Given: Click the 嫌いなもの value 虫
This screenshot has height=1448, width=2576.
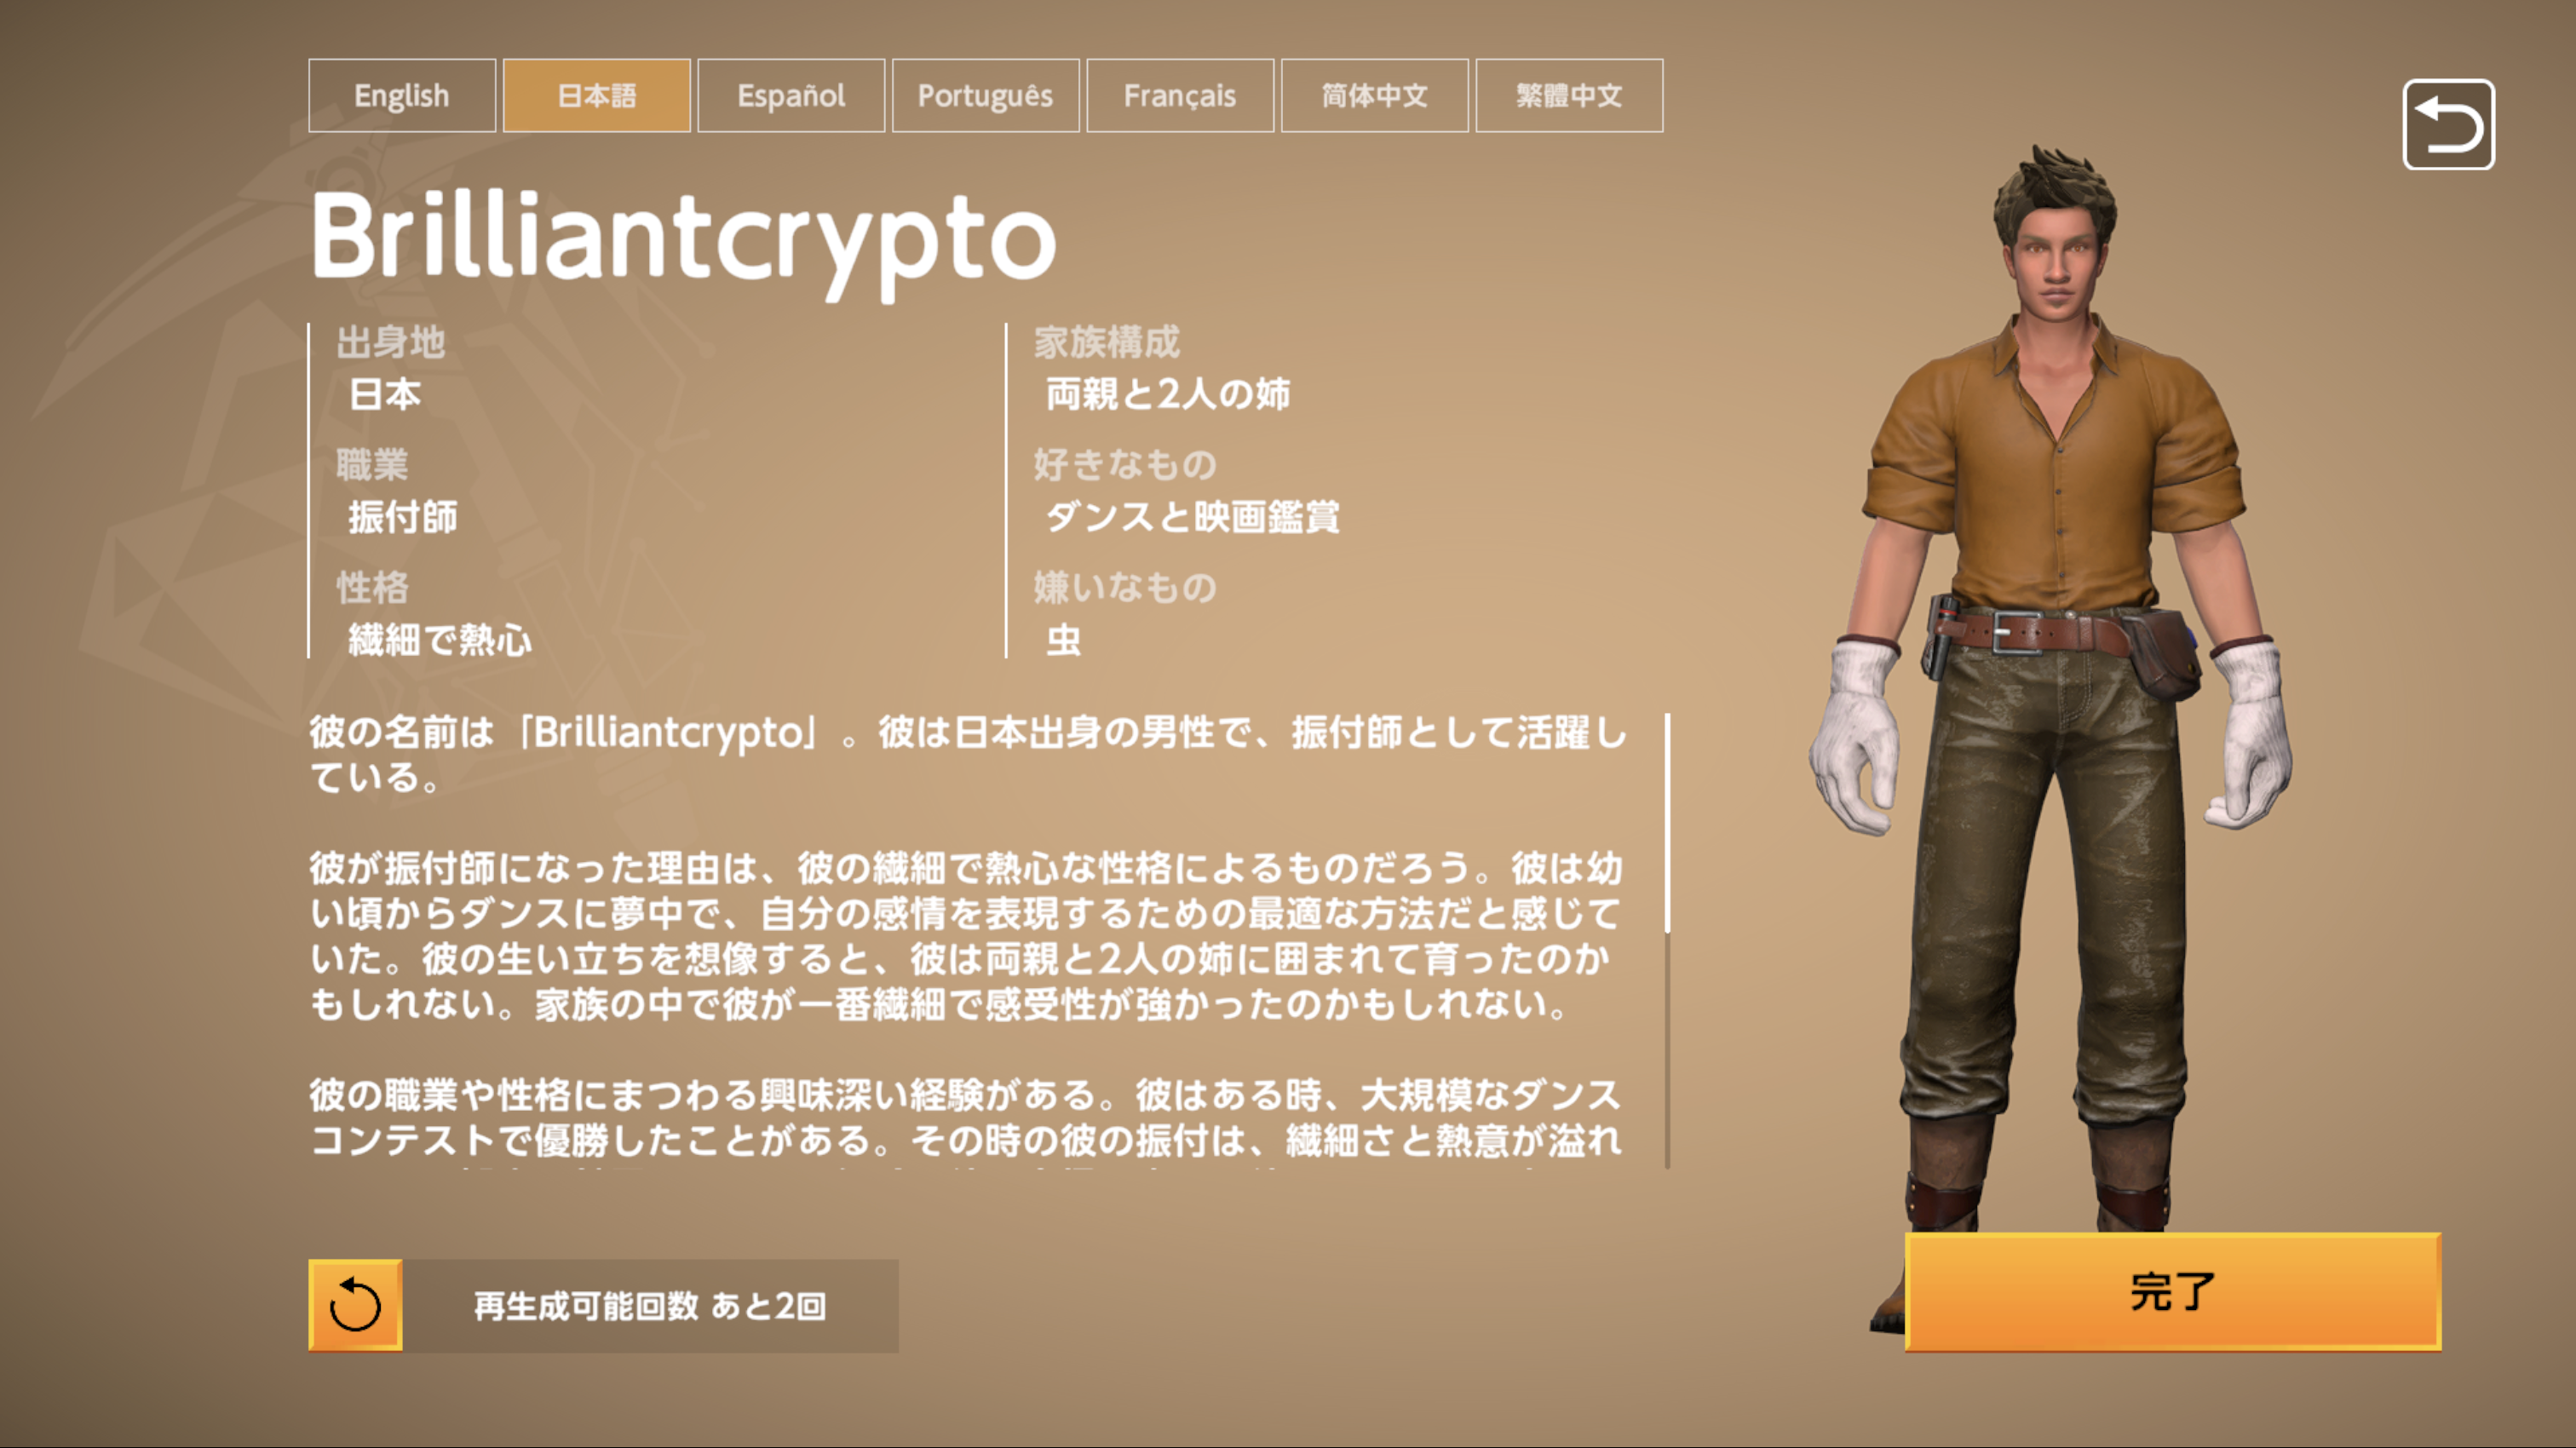Looking at the screenshot, I should pos(1063,640).
